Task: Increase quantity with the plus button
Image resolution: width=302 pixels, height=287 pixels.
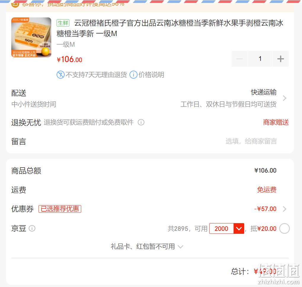Action: pyautogui.click(x=280, y=59)
